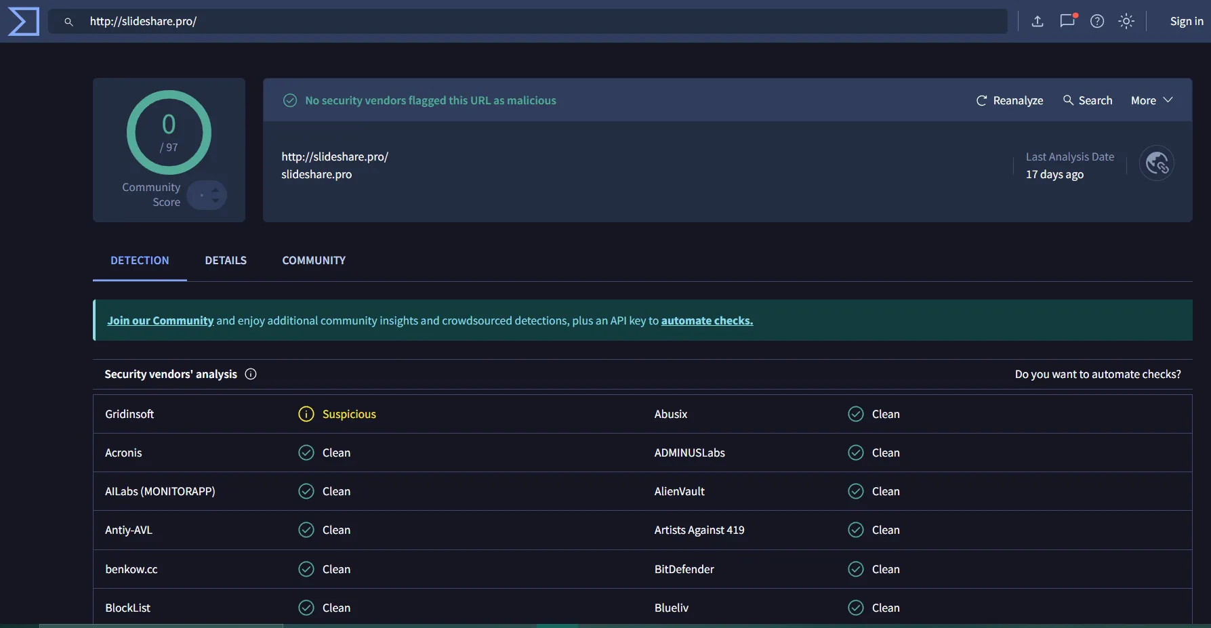The height and width of the screenshot is (628, 1211).
Task: Select the 17 days ago analysis date
Action: (x=1054, y=174)
